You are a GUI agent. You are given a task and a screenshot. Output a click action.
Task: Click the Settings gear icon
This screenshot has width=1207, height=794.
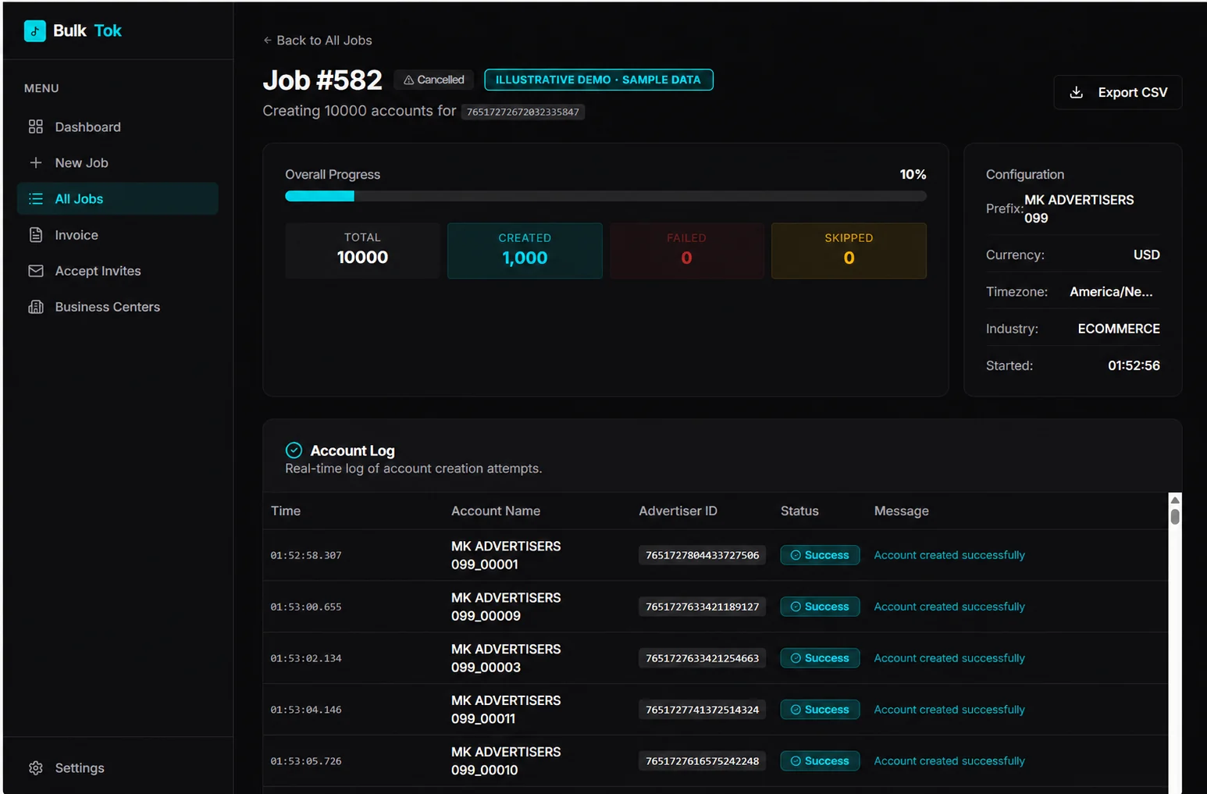tap(36, 767)
